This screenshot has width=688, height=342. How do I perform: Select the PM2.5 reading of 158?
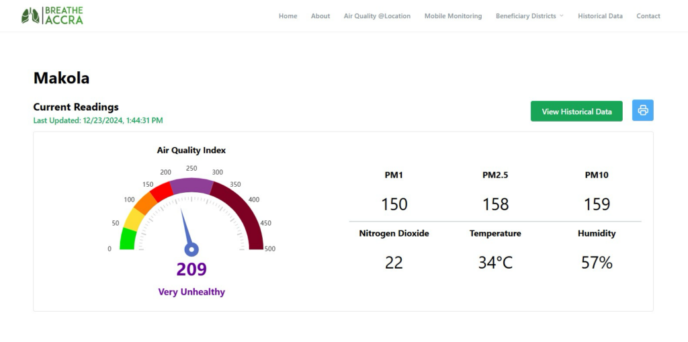tap(495, 204)
